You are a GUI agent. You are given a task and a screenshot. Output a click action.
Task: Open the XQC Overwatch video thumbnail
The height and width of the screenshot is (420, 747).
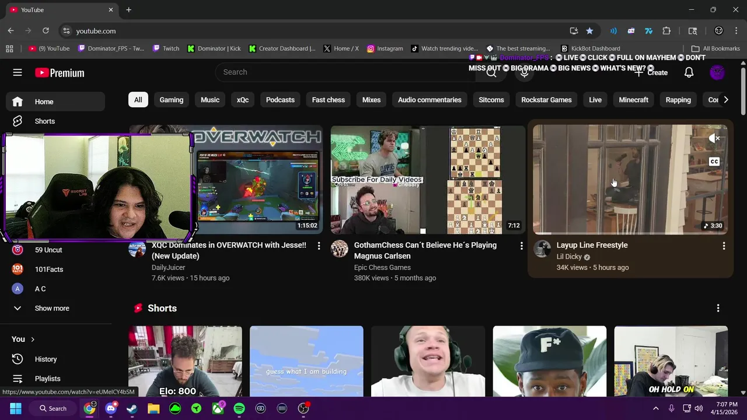tap(257, 179)
